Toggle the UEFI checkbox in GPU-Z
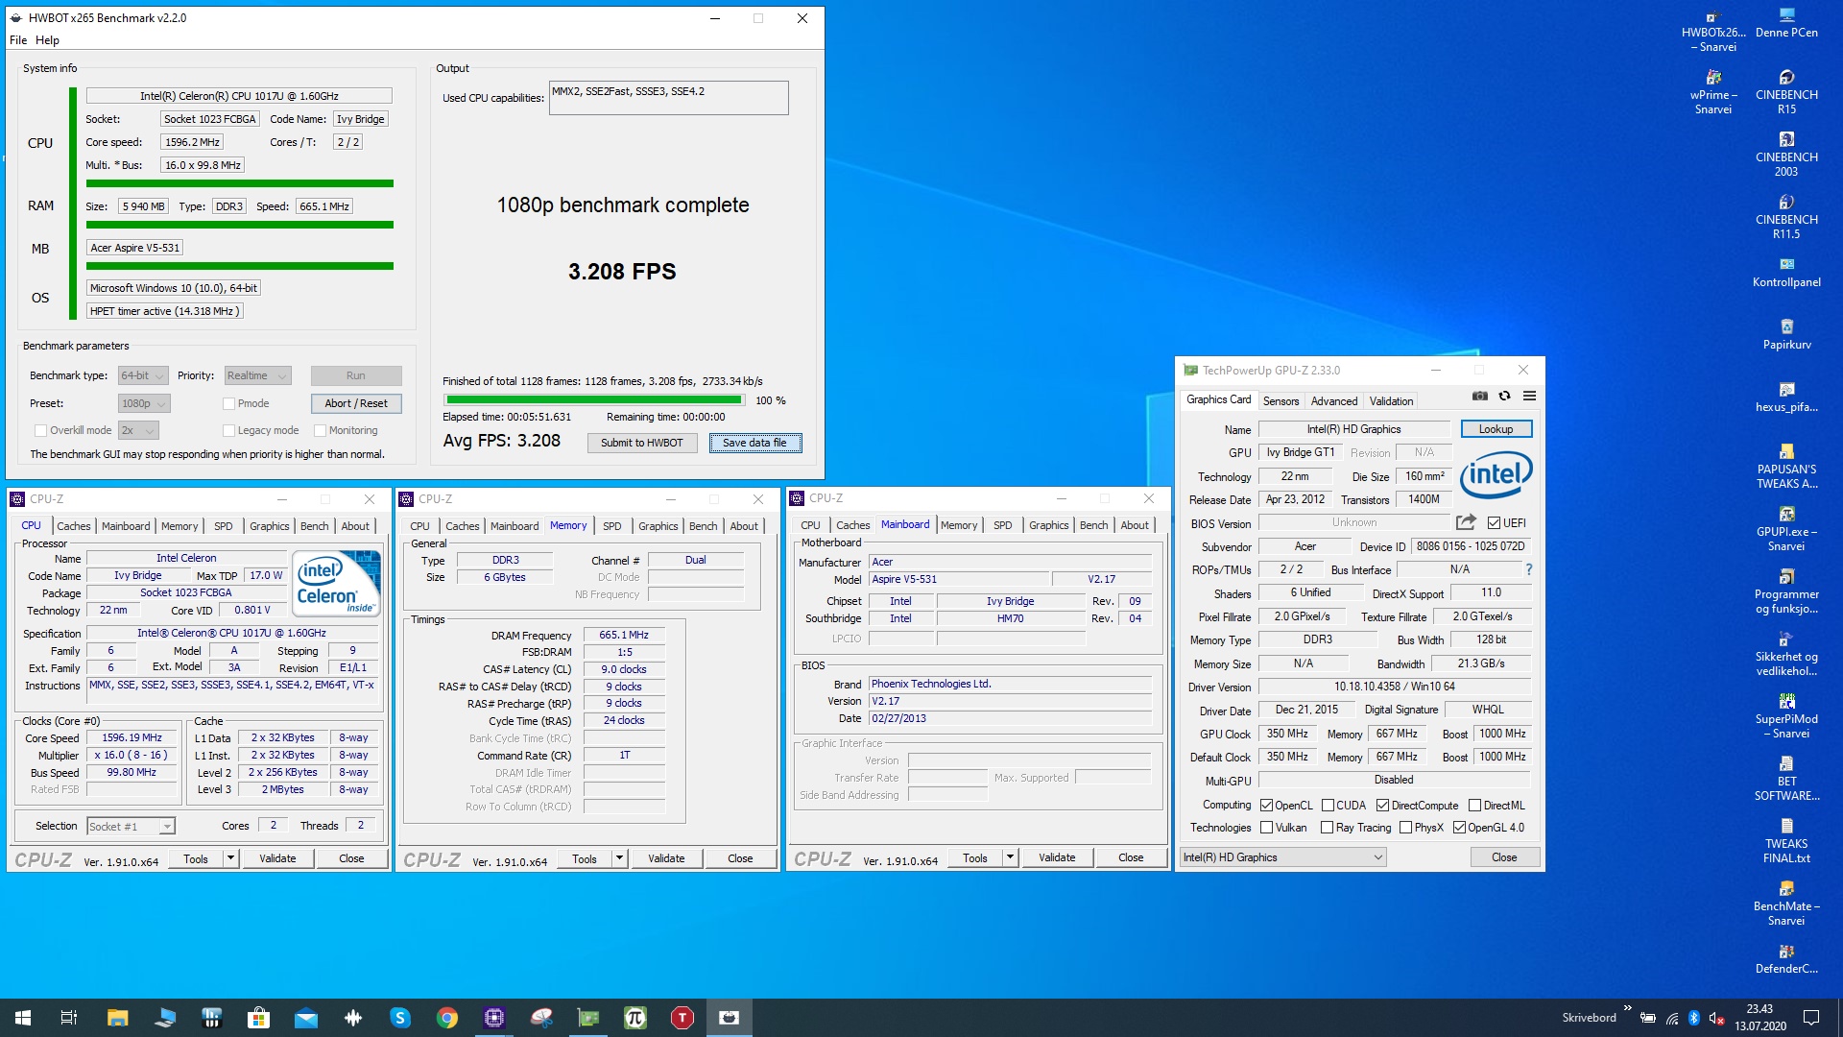Viewport: 1843px width, 1037px height. point(1494,523)
